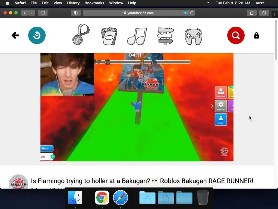The height and width of the screenshot is (209, 278).
Task: Click the Safari forward navigation button
Action: pyautogui.click(x=31, y=13)
